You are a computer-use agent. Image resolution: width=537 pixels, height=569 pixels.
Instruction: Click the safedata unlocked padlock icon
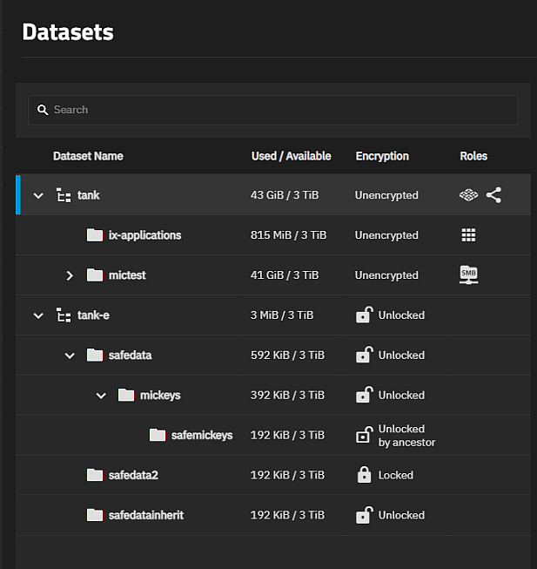[x=364, y=354]
